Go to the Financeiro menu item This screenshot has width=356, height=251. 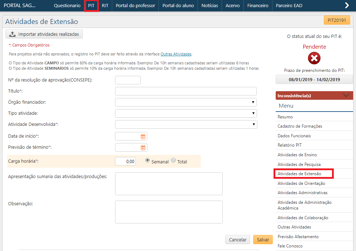tap(257, 6)
